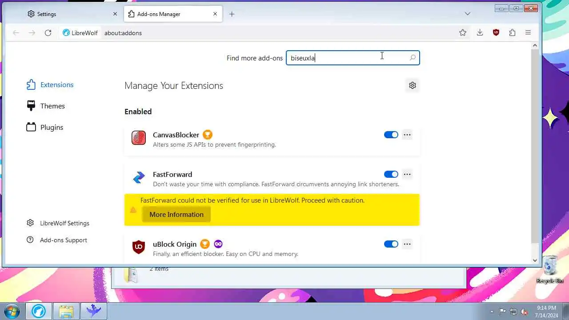Click the uBlock Origin recommended trophy badge
This screenshot has width=569, height=320.
[x=205, y=244]
